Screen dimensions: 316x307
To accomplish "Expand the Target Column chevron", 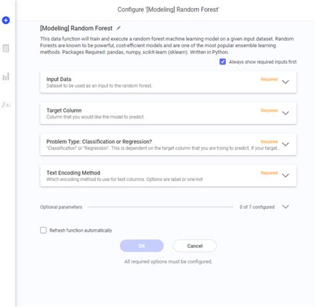I will coord(285,113).
